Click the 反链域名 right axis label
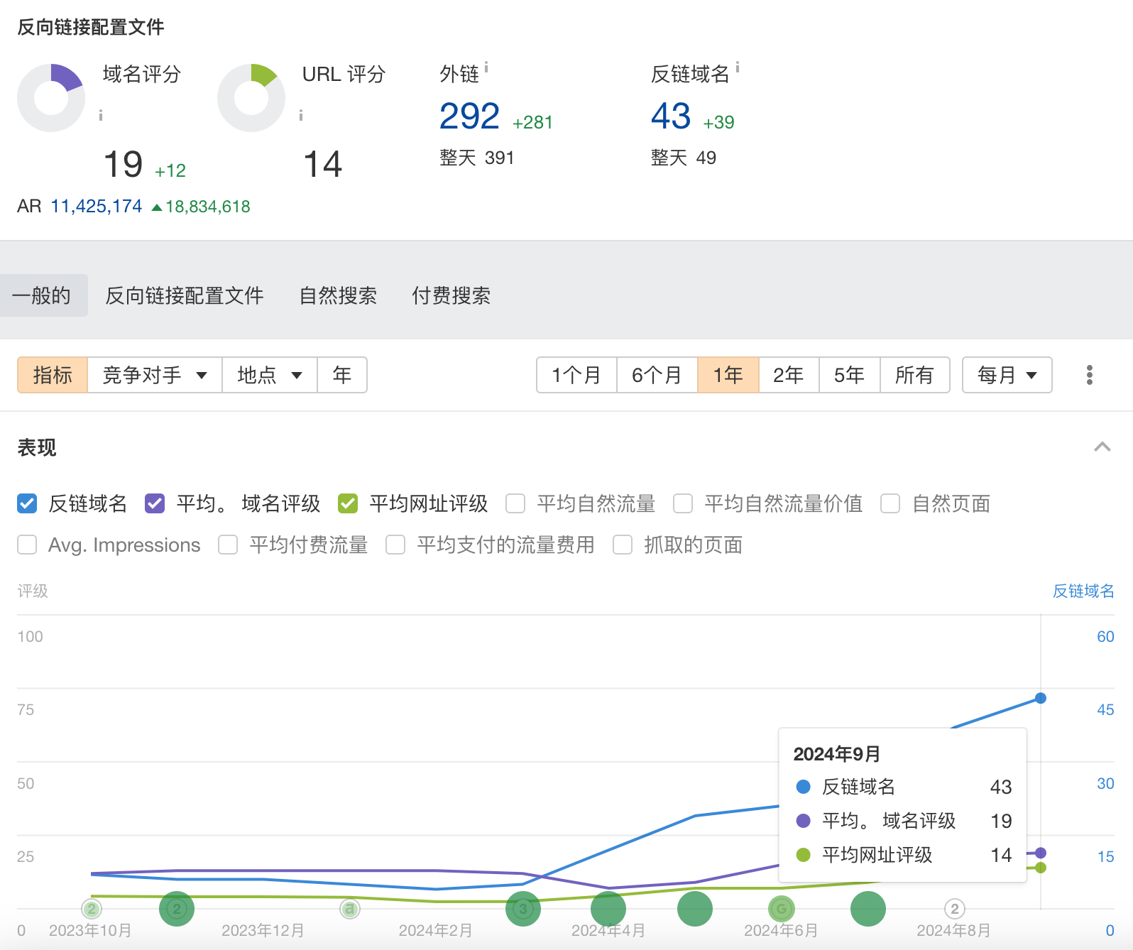The image size is (1133, 950). 1083,591
